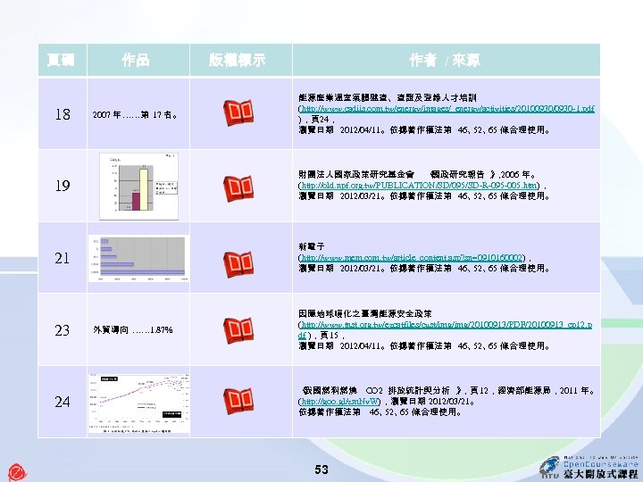Click the '版權標示' column header

(x=241, y=60)
